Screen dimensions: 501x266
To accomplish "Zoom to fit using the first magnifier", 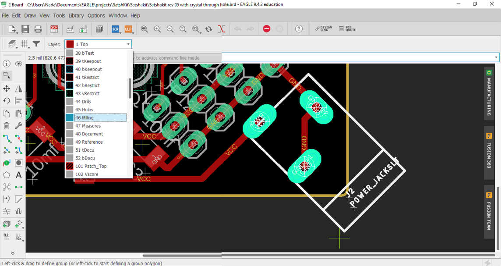I will click(145, 29).
